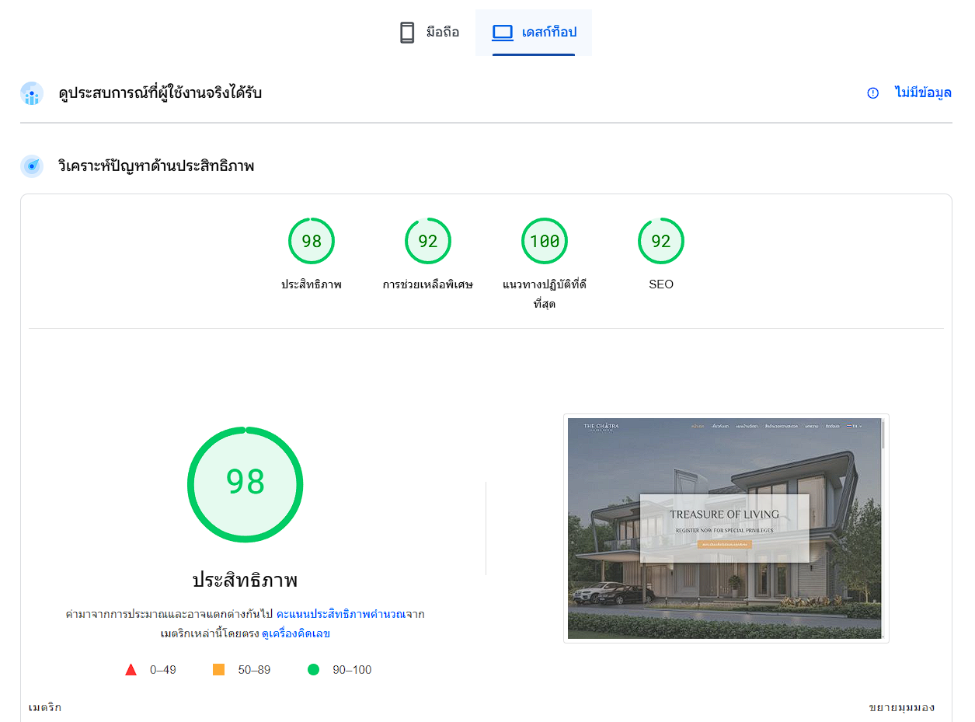Click the ดูประสบการณ์ที่ผู้ใช้งานจริงได้รับ heading
The height and width of the screenshot is (722, 975).
click(160, 93)
